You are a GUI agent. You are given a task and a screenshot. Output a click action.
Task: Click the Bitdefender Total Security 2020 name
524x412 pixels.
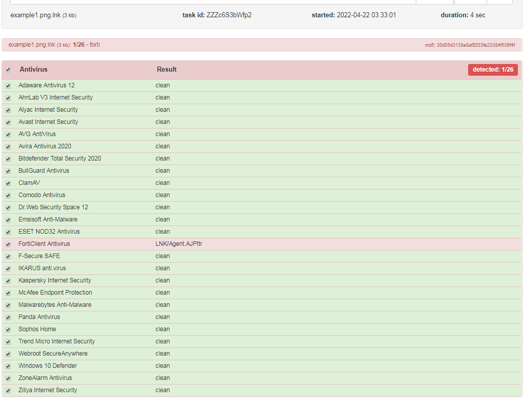click(60, 159)
